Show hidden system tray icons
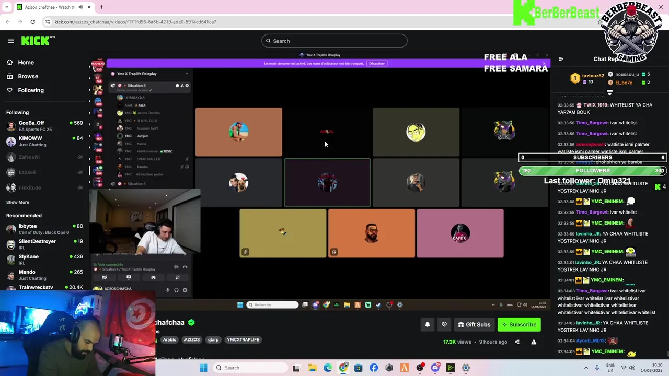669x376 pixels. tap(586, 368)
